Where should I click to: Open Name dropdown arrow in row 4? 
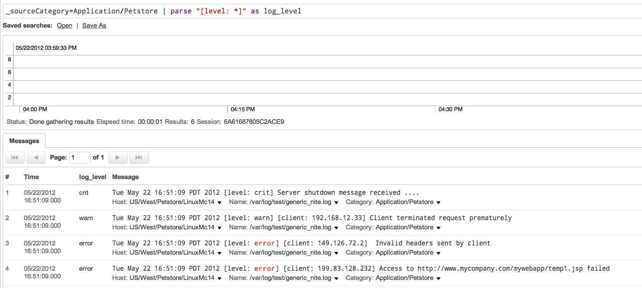click(x=336, y=278)
